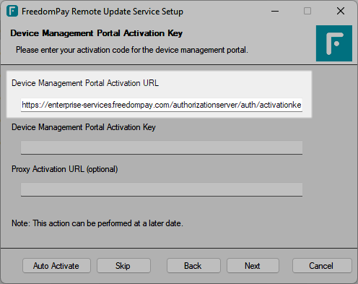Click the disabled maximize window icon

307,11
